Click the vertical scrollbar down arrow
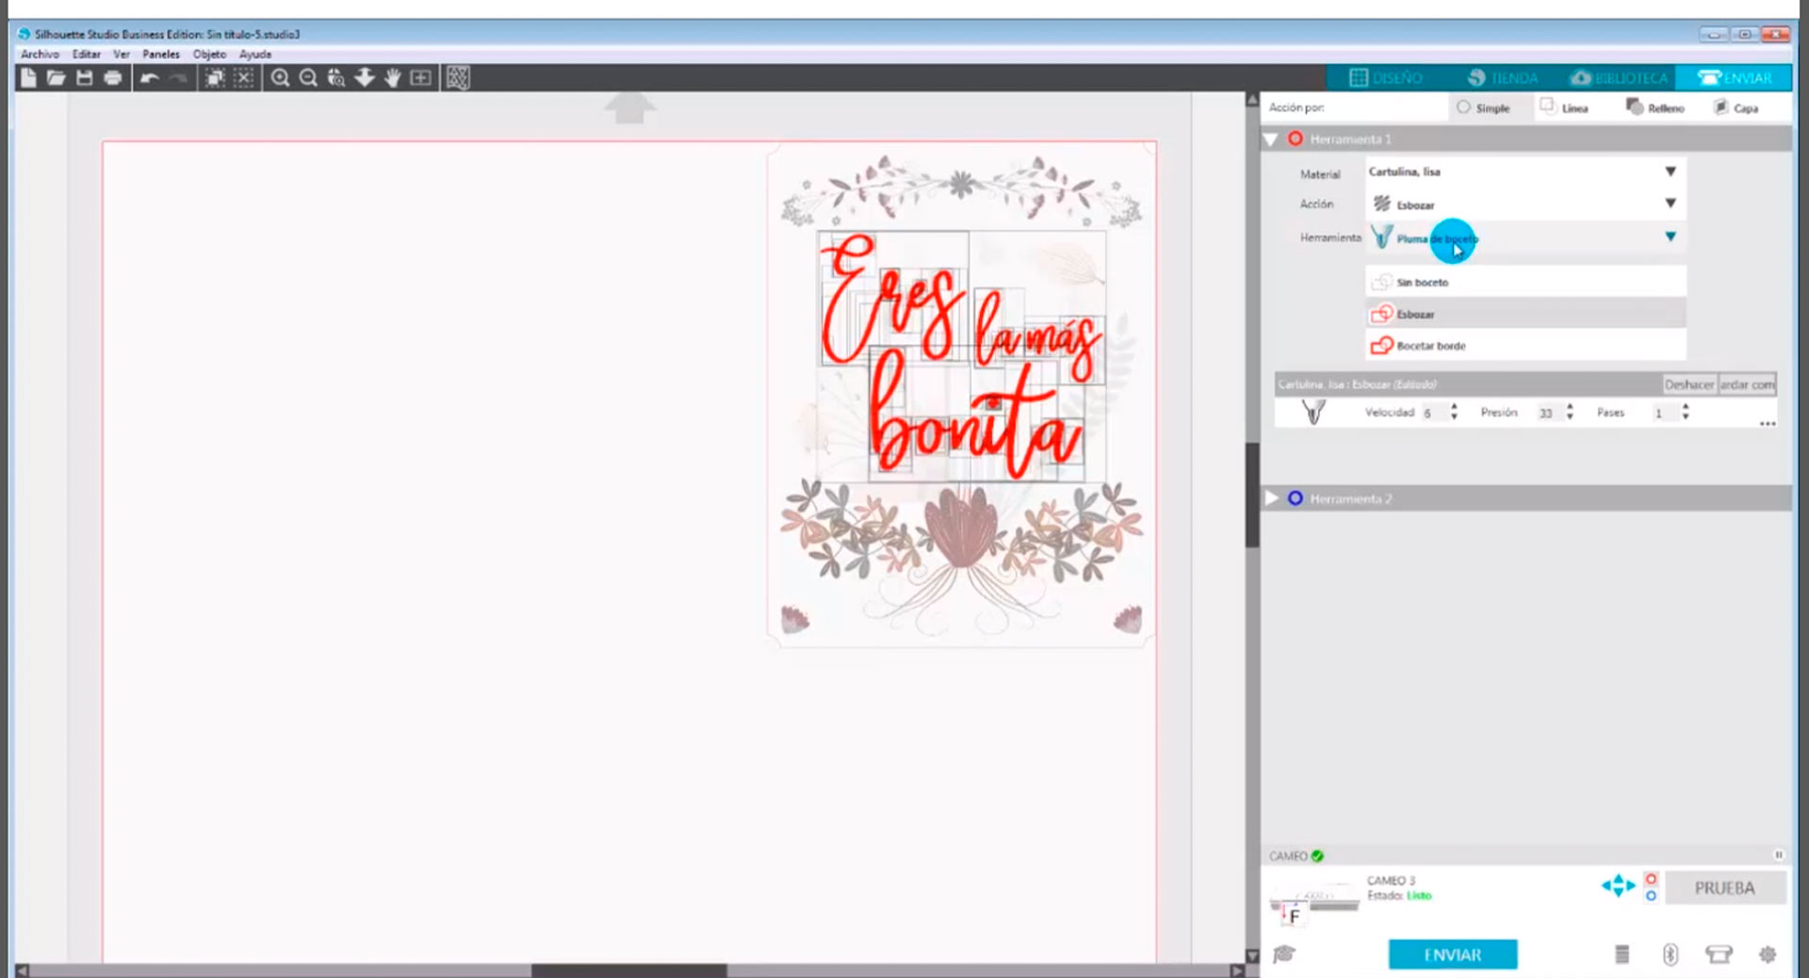The image size is (1809, 978). click(1252, 955)
